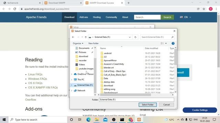Screen dimensions: 220x123
Task: Open new browser tab
Action: point(129,3)
